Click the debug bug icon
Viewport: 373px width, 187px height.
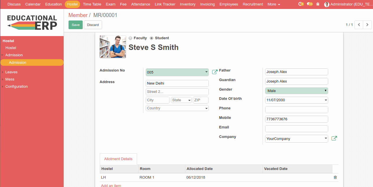[x=318, y=4]
